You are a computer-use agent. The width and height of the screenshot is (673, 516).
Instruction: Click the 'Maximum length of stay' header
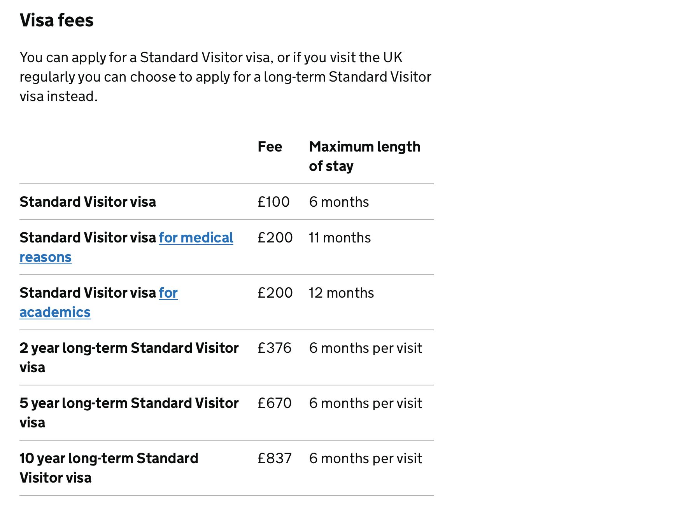[x=364, y=156]
